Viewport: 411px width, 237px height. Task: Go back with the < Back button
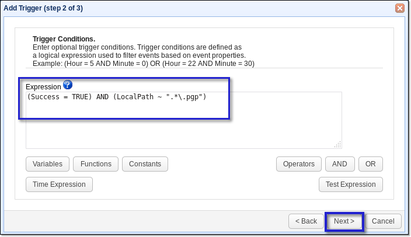pyautogui.click(x=306, y=221)
